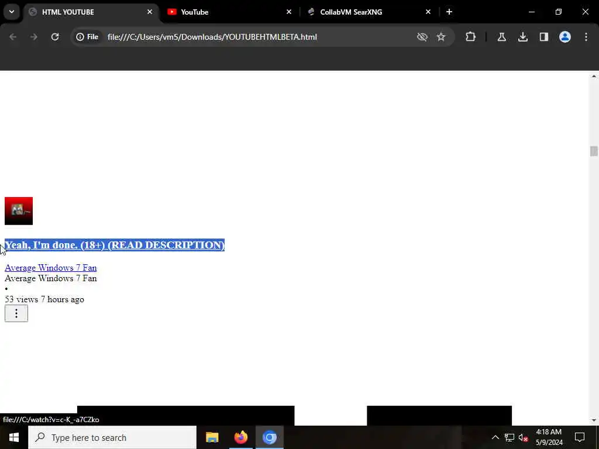Open the network icon in system tray
Image resolution: width=599 pixels, height=449 pixels.
pos(510,437)
